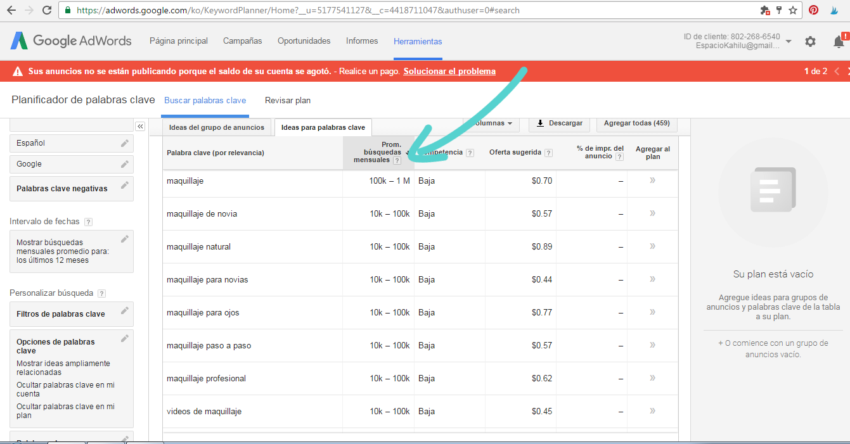
Task: Sort by Palabra clave (por relevancia) header
Action: [216, 153]
